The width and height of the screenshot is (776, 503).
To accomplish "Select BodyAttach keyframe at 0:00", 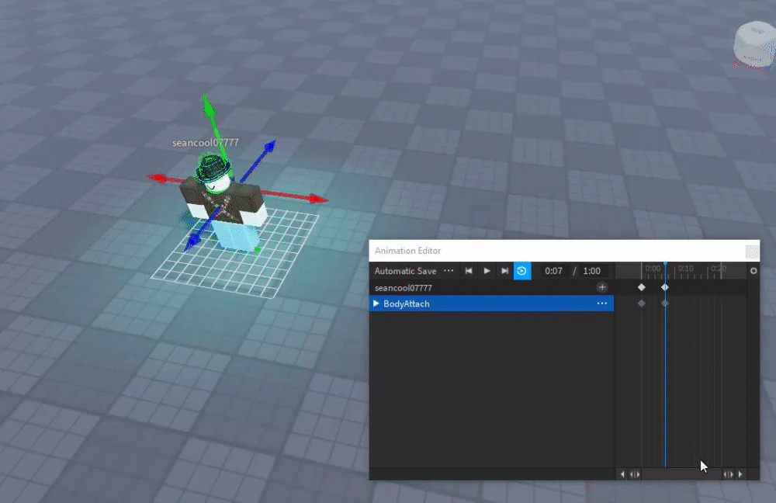I will tap(642, 303).
